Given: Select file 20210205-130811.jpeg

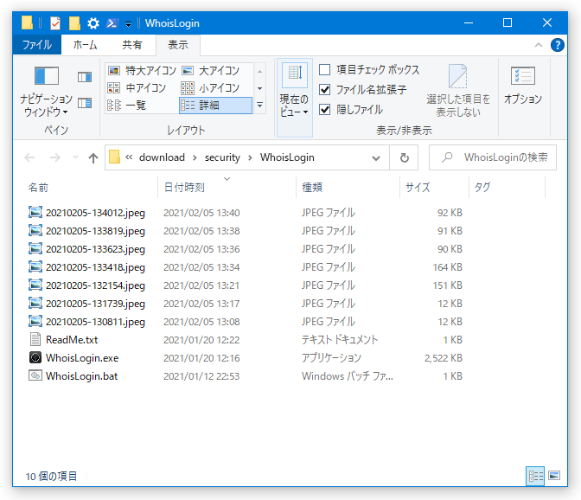Looking at the screenshot, I should pyautogui.click(x=95, y=322).
